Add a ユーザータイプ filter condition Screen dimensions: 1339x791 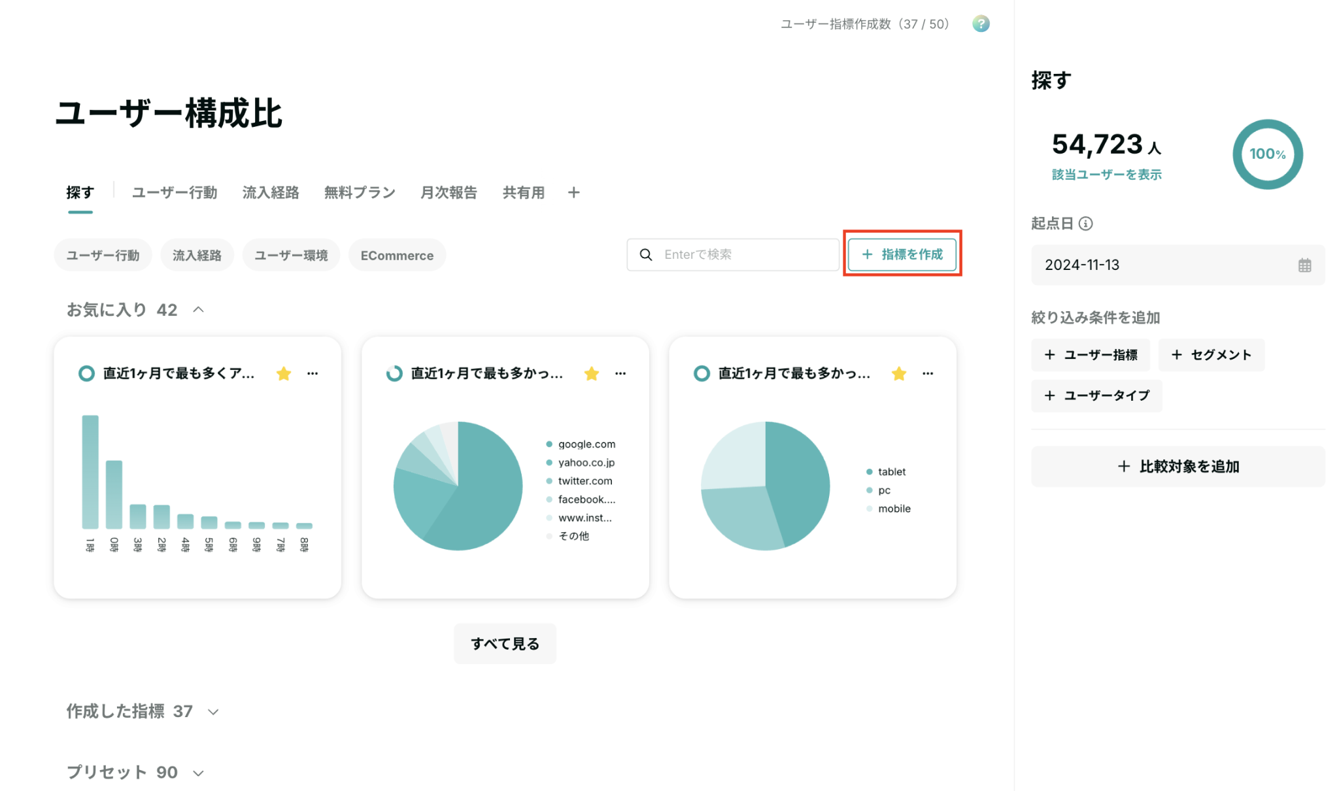coord(1096,395)
